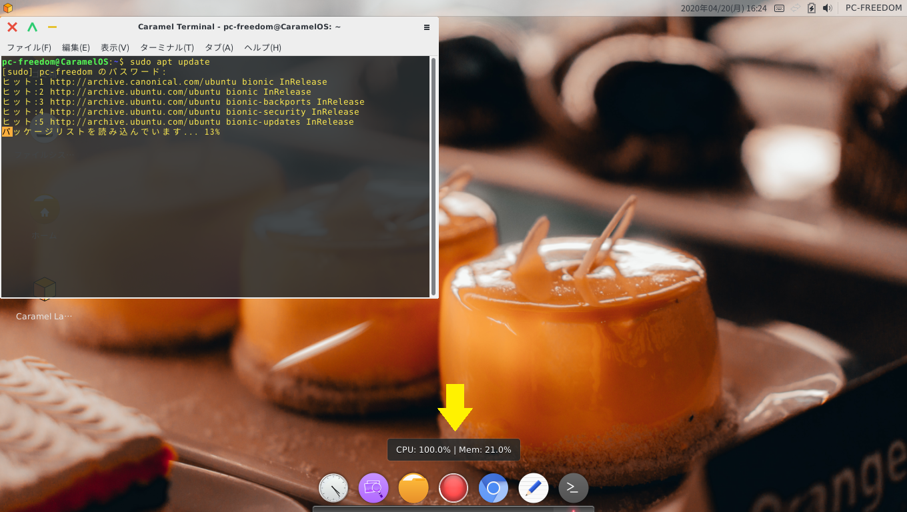907x512 pixels.
Task: Click the PC-FREEDOM user label in panel
Action: 873,8
